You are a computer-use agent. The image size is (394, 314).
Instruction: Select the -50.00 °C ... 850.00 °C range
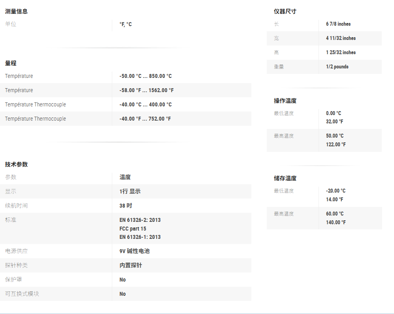(145, 76)
